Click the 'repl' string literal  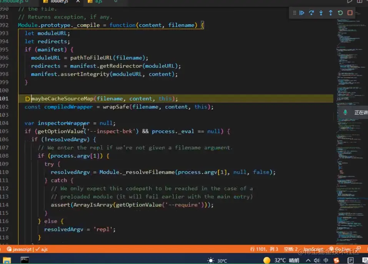point(103,229)
